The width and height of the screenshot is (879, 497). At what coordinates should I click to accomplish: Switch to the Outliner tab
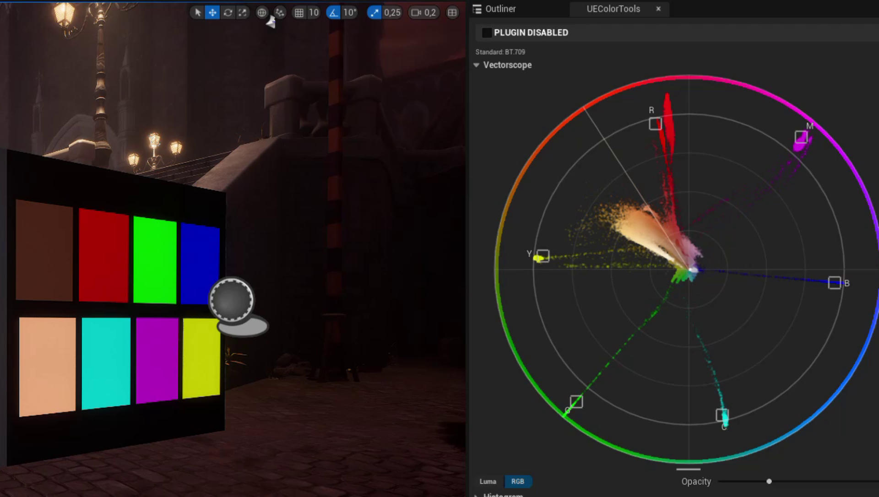[x=494, y=9]
